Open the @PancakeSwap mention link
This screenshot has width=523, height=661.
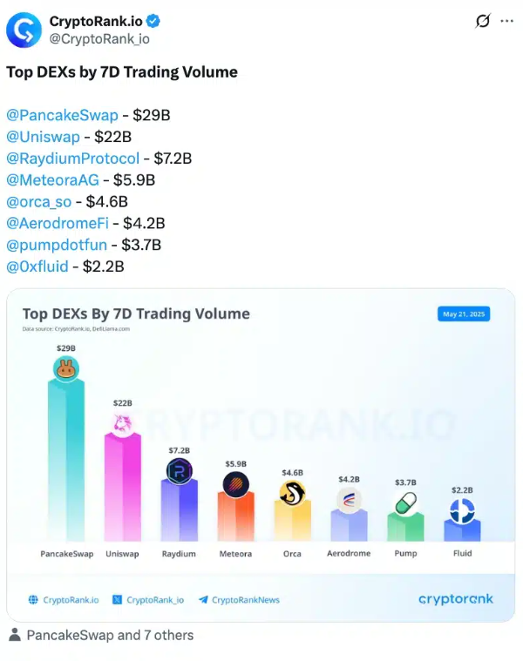point(62,115)
